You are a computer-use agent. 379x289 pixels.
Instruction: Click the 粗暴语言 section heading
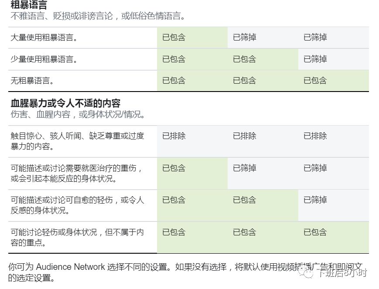point(29,4)
